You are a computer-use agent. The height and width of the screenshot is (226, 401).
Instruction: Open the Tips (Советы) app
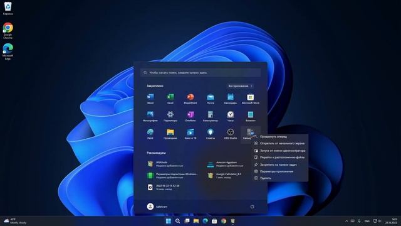211,134
